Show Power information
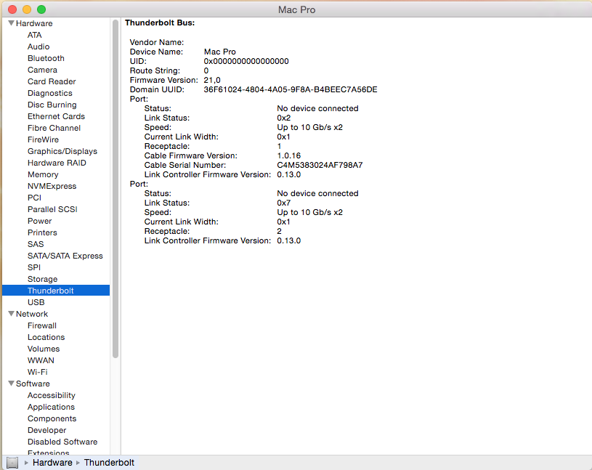The image size is (592, 470). (40, 221)
